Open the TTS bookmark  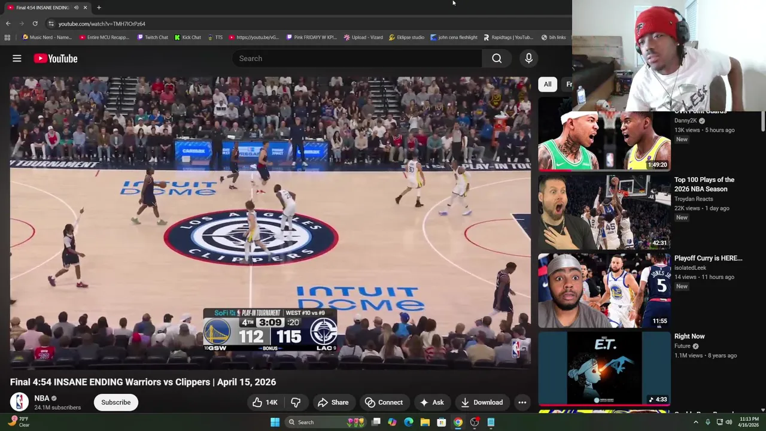(x=215, y=37)
